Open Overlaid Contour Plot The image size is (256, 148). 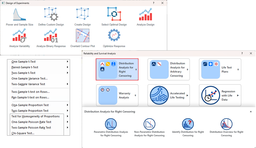point(83,36)
